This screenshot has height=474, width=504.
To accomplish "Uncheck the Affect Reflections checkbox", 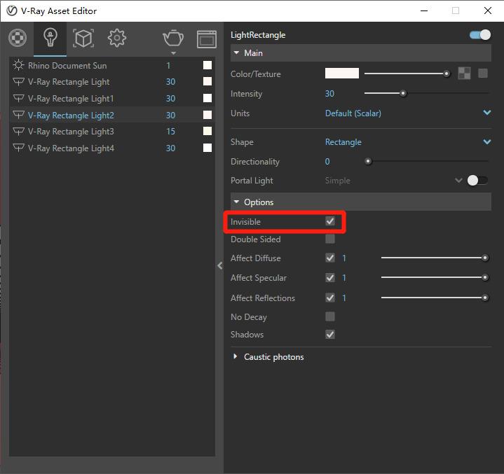I will coord(329,298).
